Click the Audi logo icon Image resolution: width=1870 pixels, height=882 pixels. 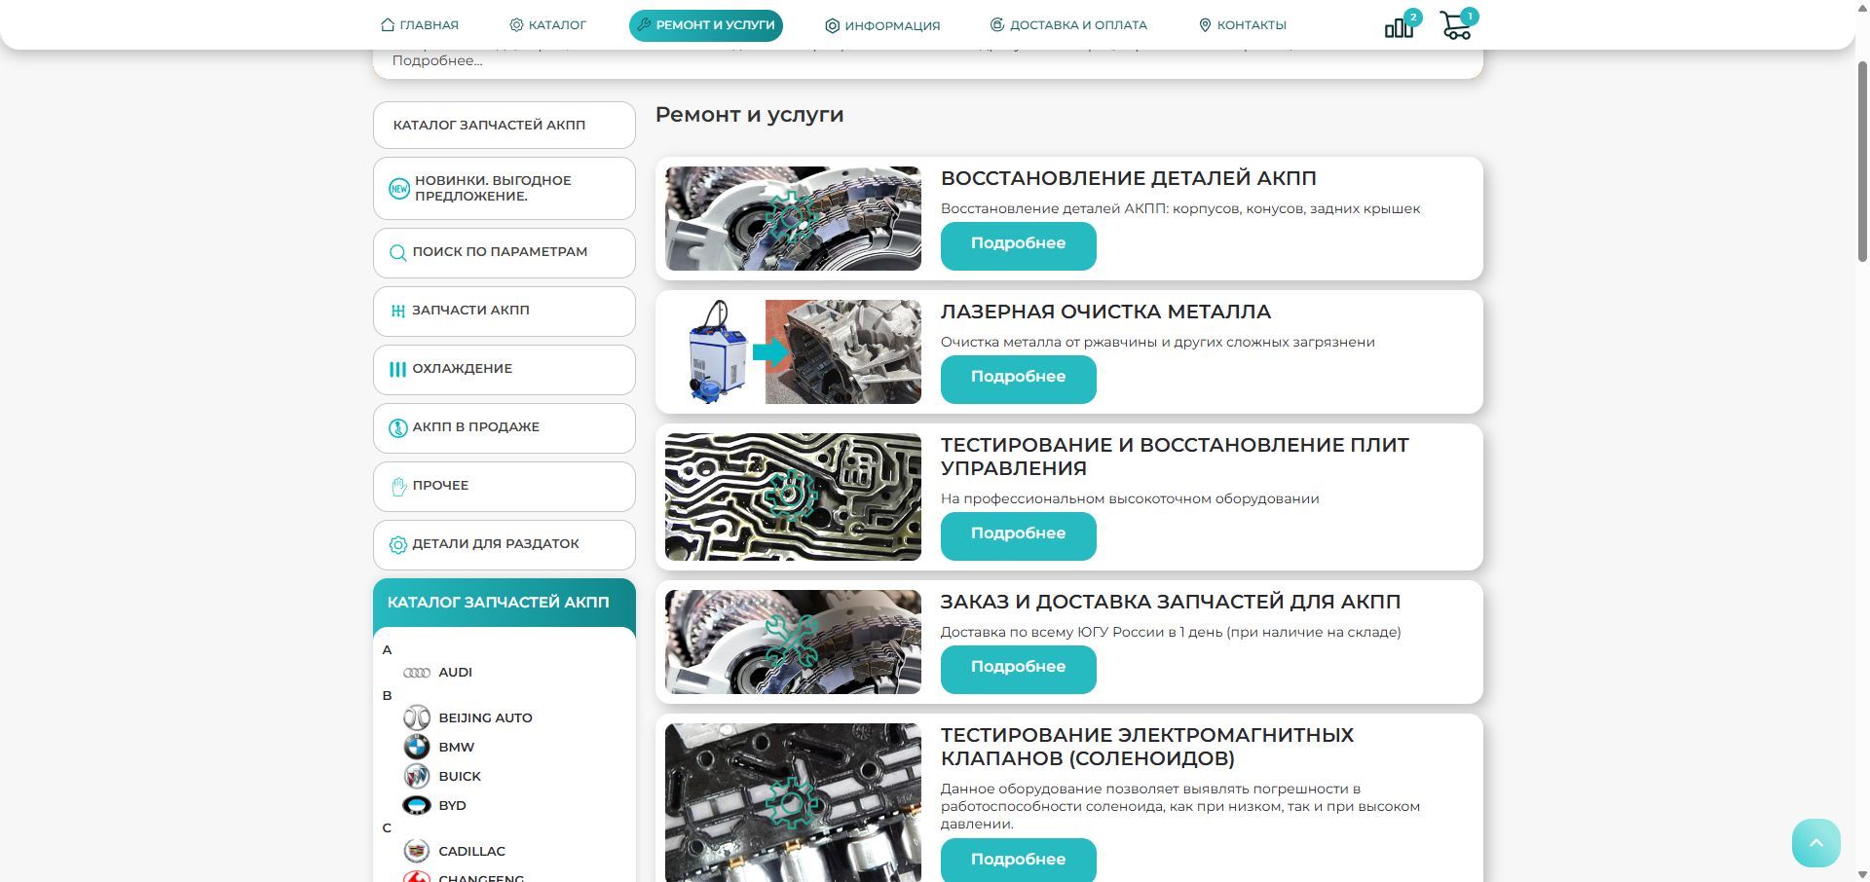pos(417,673)
